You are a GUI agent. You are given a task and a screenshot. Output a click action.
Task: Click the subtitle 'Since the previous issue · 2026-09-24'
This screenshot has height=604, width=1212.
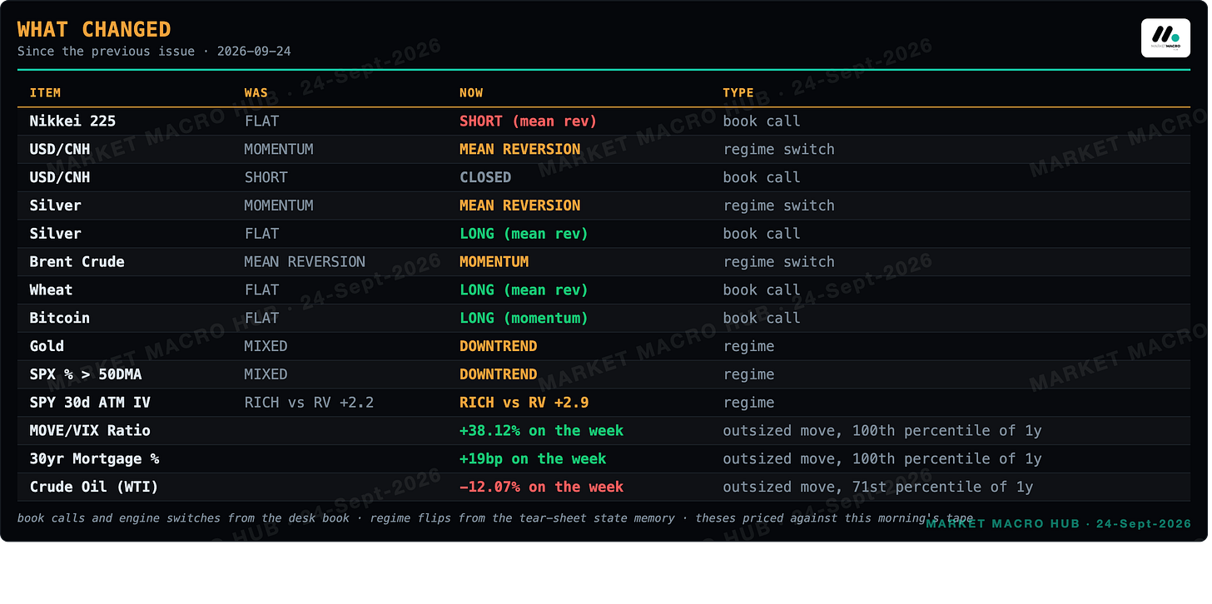(154, 52)
